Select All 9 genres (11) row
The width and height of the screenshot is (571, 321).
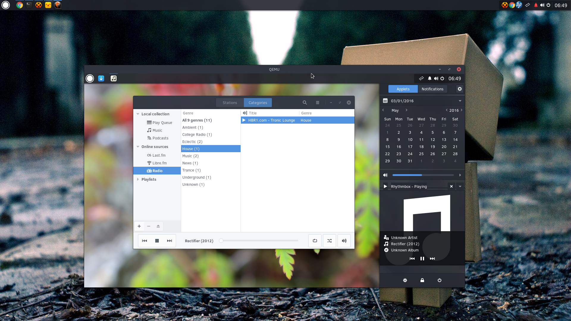click(x=211, y=120)
